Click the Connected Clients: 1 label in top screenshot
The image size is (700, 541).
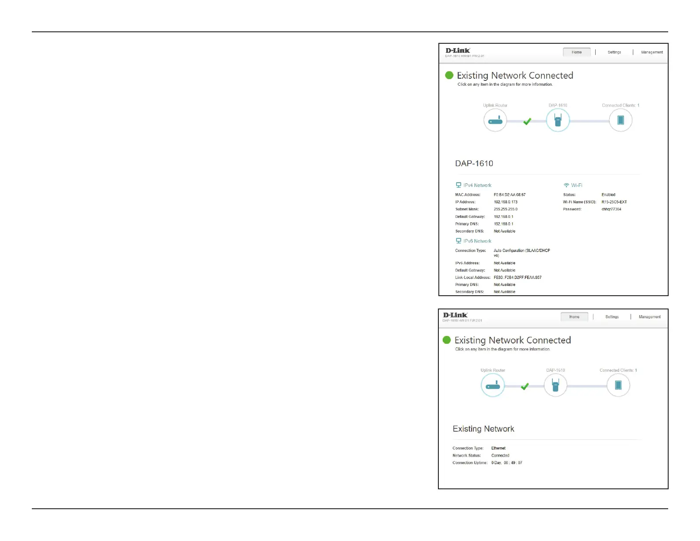coord(620,105)
